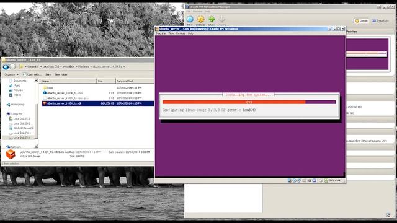Open dropdown arrow after Machines in address bar
This screenshot has width=397, height=223.
point(91,66)
